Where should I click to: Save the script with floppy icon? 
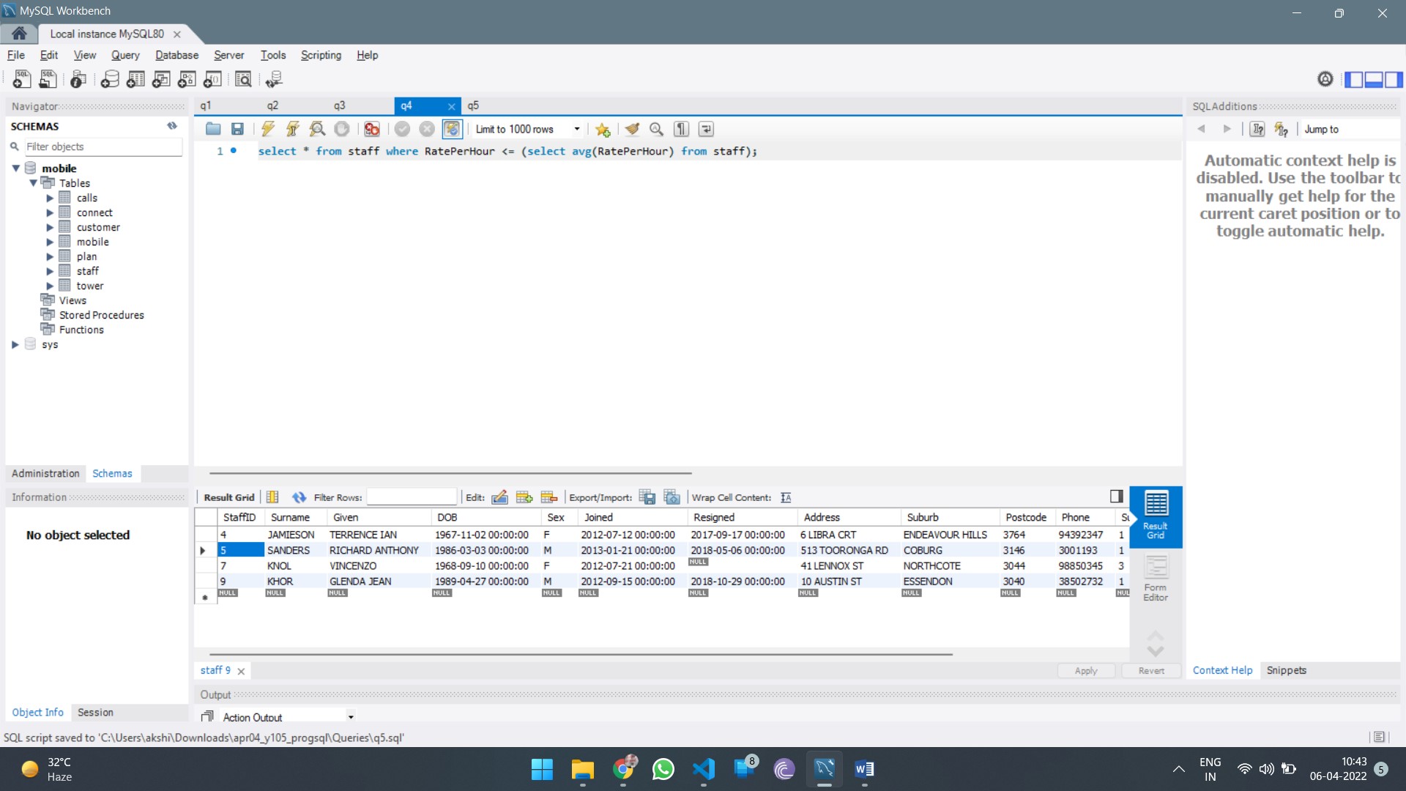tap(237, 129)
